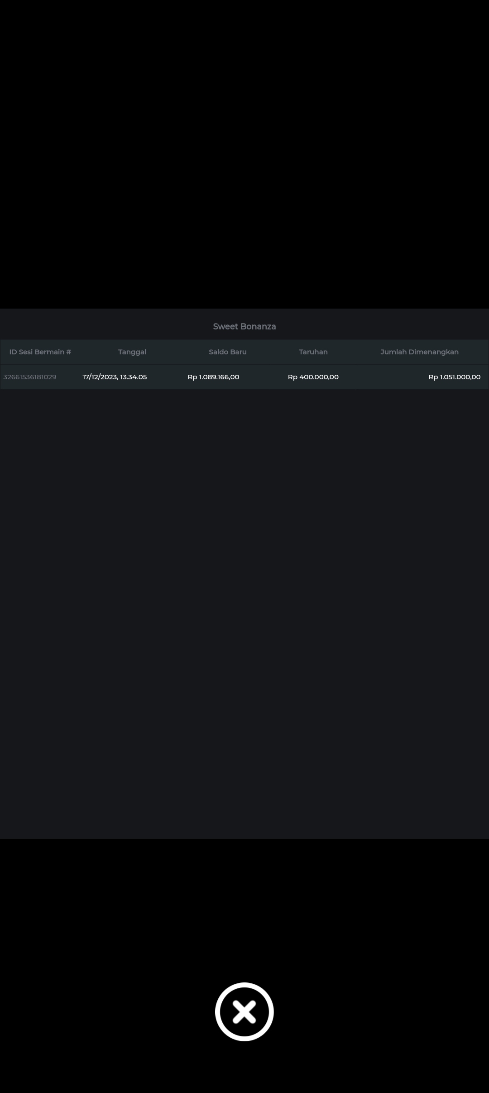This screenshot has height=1093, width=489.
Task: Click the Sweet Bonanza title
Action: point(244,326)
